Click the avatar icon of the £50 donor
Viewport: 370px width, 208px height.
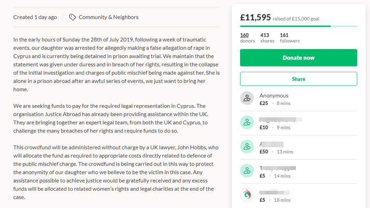[247, 146]
